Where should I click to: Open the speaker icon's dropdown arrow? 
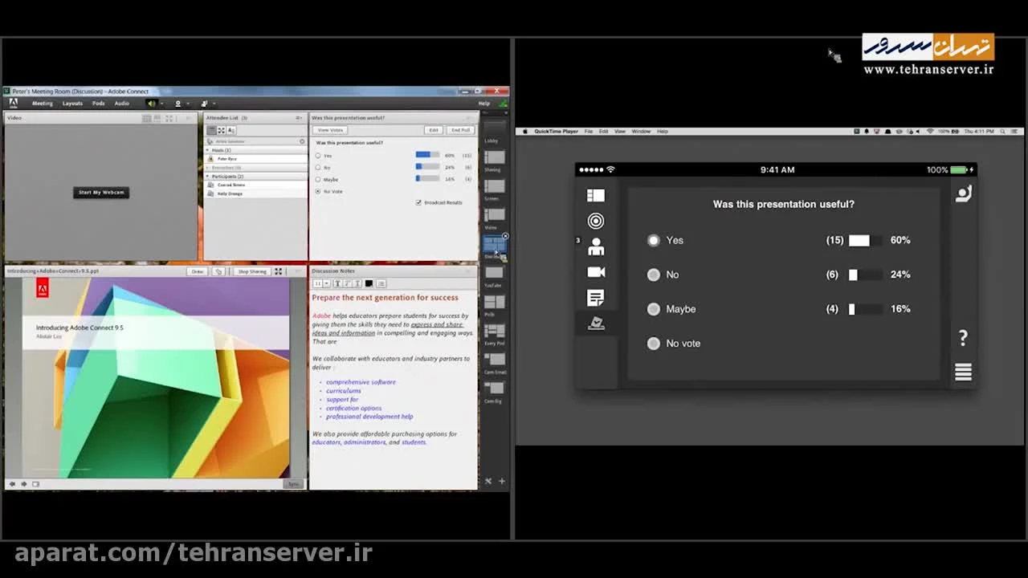coord(161,103)
